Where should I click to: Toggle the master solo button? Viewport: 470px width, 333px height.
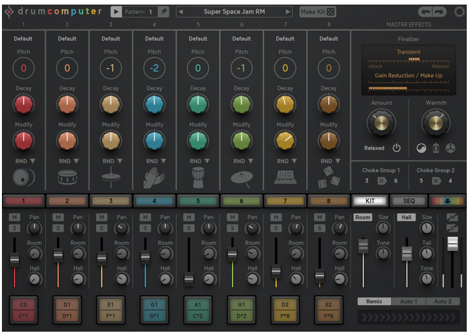pos(452,228)
